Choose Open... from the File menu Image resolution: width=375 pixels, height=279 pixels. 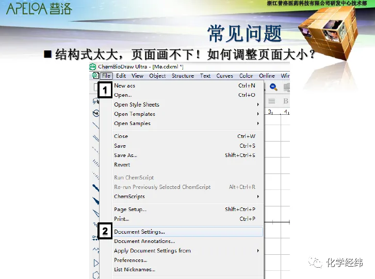click(188, 95)
